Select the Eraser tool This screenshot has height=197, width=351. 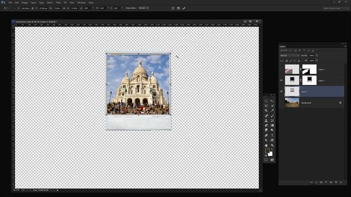[x=266, y=125]
